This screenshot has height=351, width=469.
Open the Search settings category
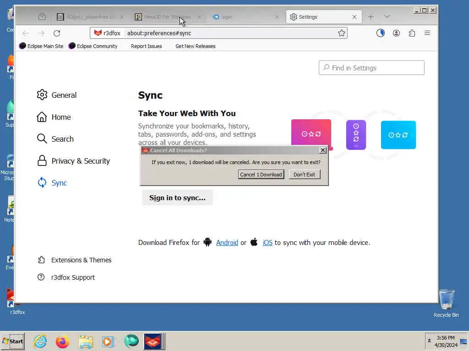55,139
